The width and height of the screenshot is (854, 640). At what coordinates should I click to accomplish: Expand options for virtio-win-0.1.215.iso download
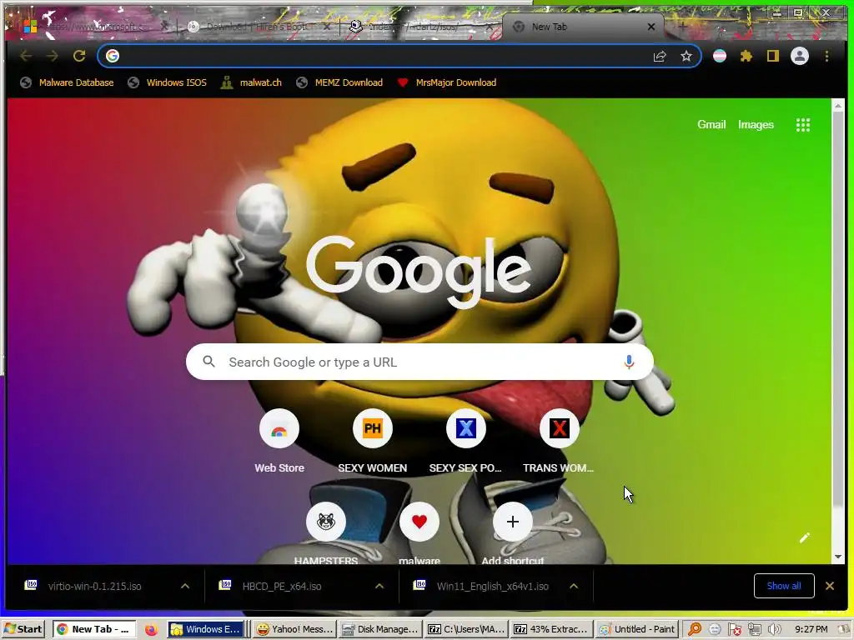[x=185, y=586]
